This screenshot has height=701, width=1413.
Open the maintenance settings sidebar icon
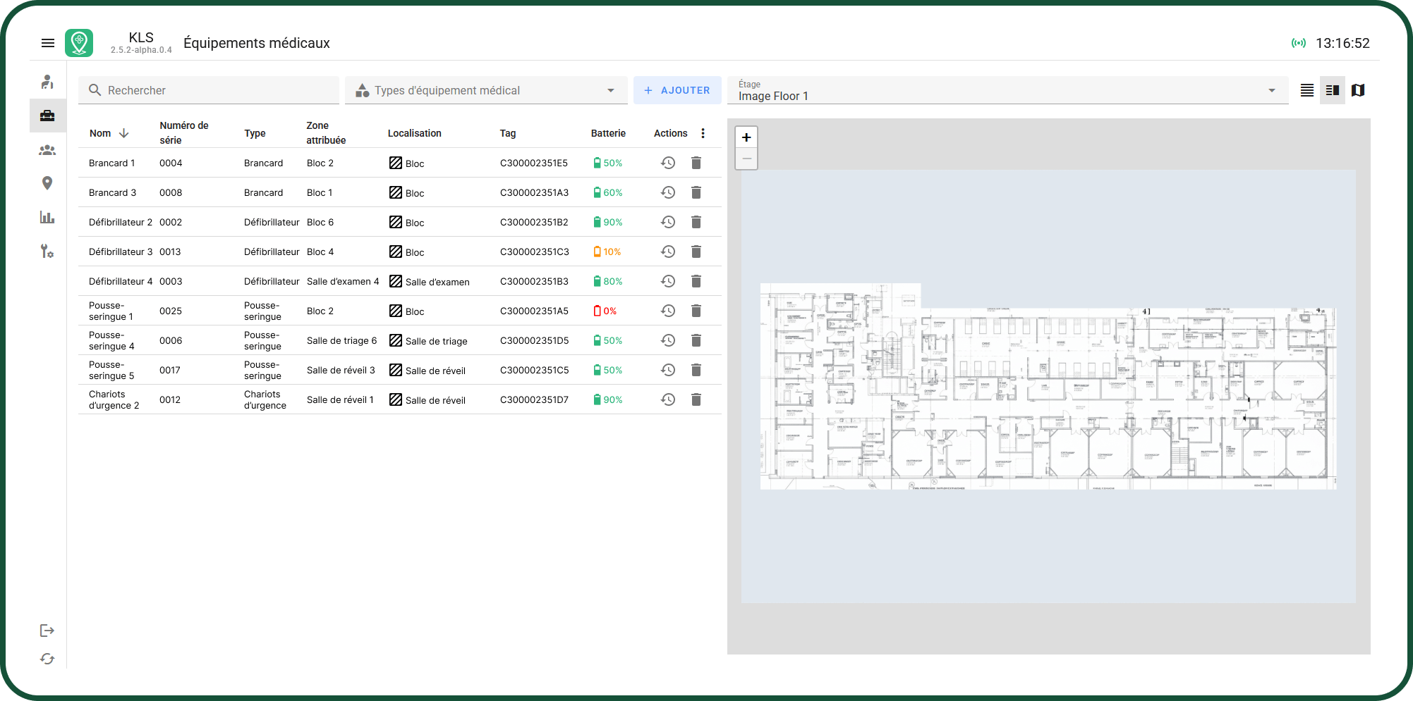(x=47, y=251)
